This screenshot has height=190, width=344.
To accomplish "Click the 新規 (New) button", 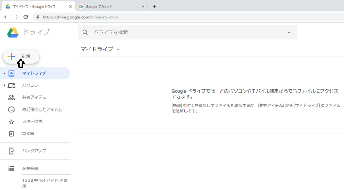I will pos(21,56).
